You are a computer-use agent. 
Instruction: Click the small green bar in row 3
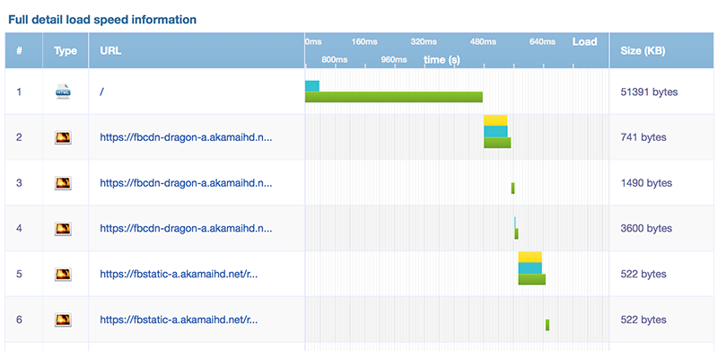[x=512, y=188]
